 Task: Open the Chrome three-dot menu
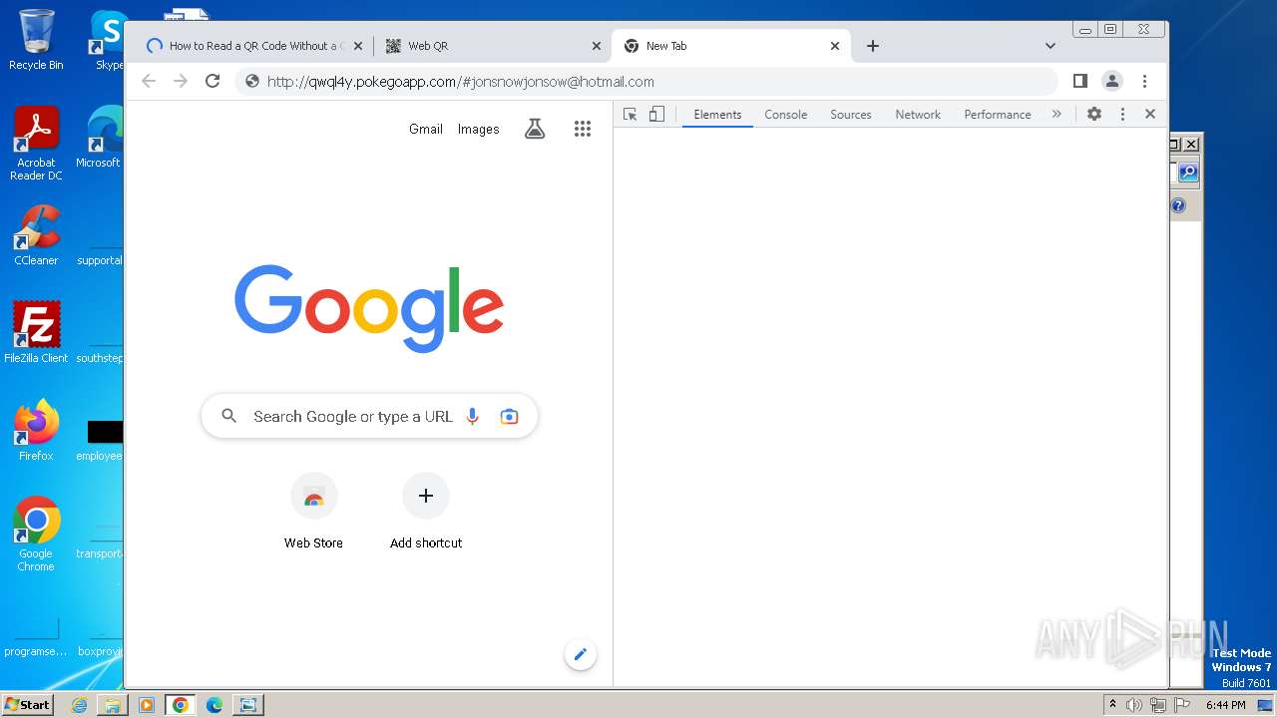click(1144, 81)
